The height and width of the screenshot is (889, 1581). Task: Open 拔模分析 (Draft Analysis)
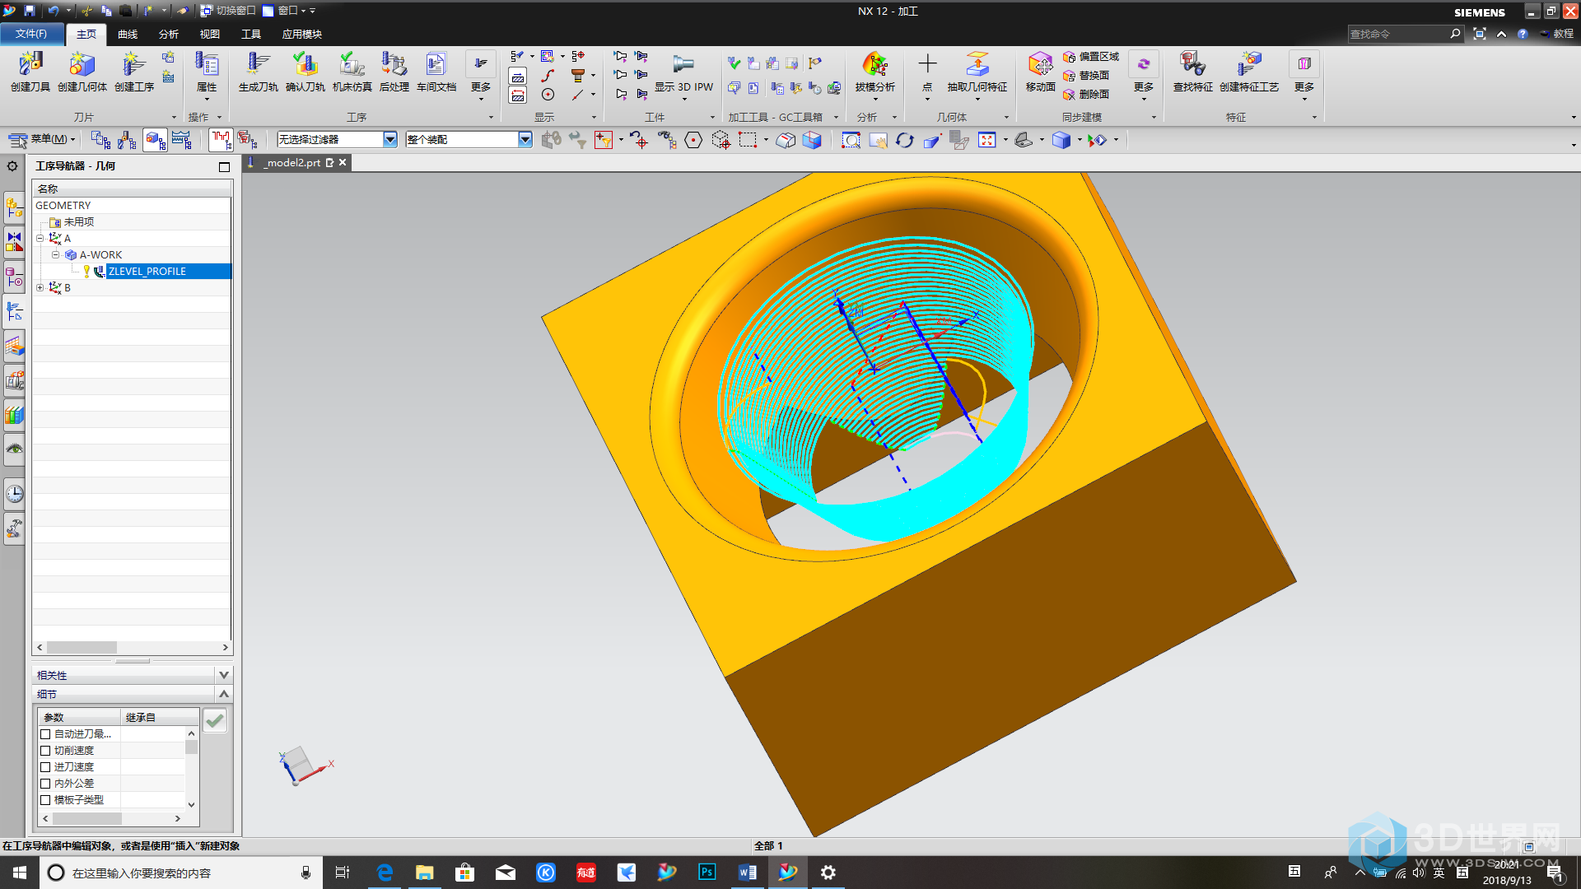pyautogui.click(x=874, y=72)
